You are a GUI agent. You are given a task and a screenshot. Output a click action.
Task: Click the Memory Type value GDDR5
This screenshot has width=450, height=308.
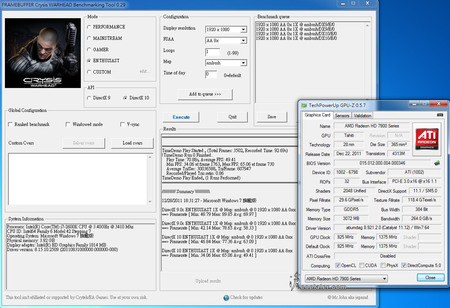pyautogui.click(x=351, y=209)
